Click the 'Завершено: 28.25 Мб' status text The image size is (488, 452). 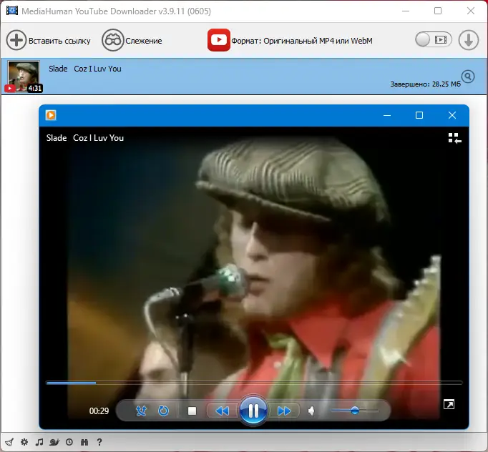coord(425,84)
